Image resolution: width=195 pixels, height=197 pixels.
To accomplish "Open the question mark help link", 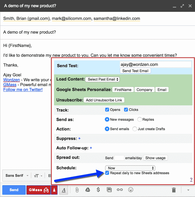I will (191, 180).
